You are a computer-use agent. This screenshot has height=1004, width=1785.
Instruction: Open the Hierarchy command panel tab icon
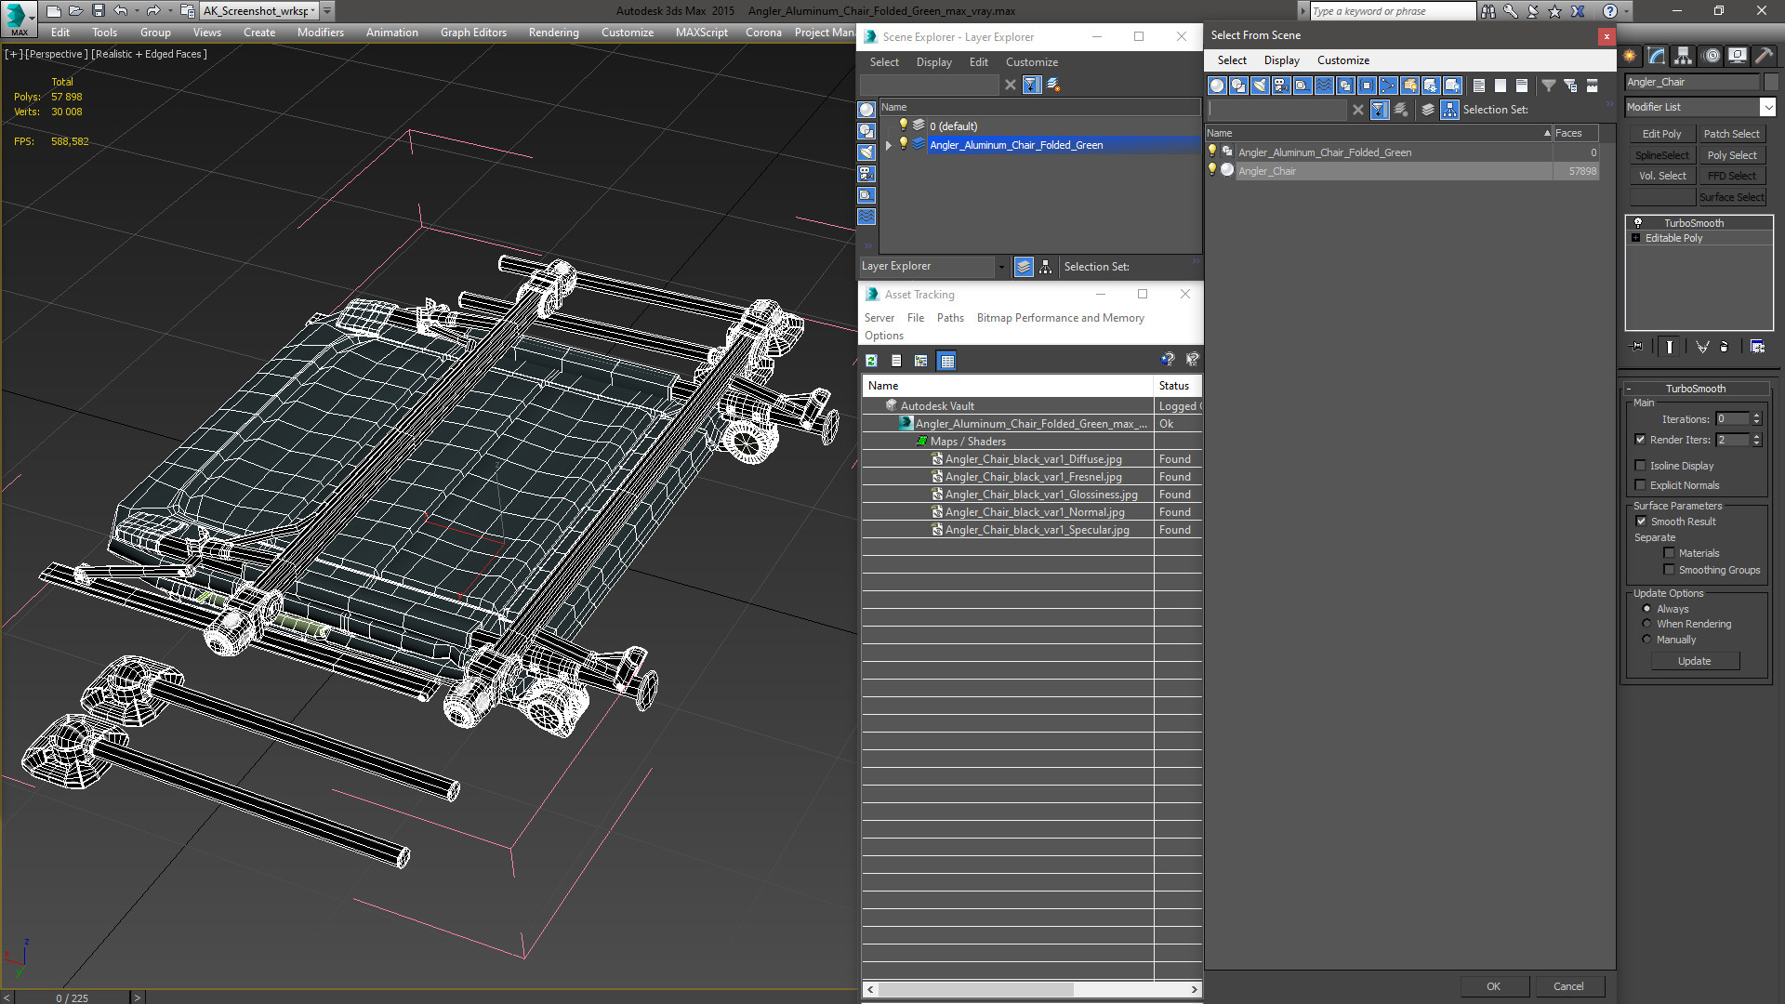tap(1683, 56)
